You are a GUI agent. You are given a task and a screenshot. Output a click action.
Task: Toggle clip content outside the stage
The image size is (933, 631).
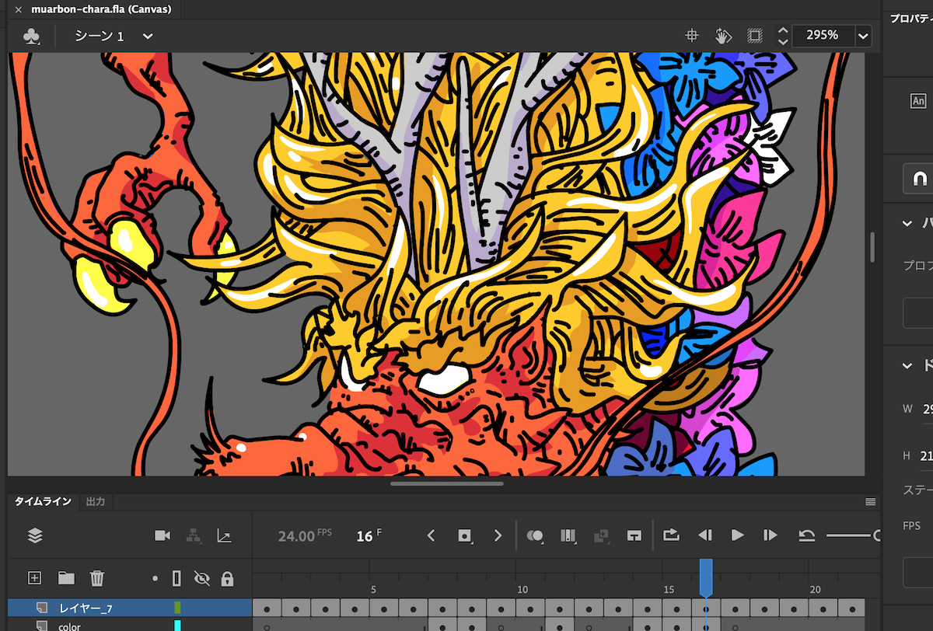pyautogui.click(x=754, y=36)
